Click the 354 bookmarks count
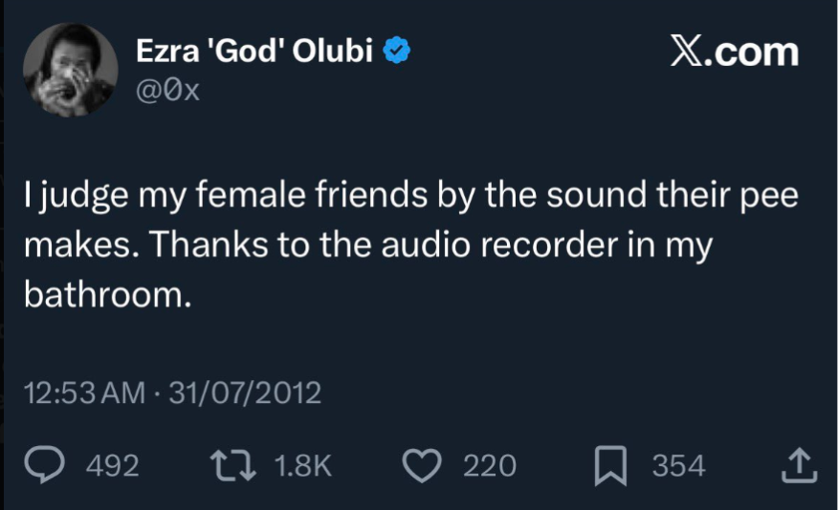This screenshot has height=510, width=838. (678, 466)
